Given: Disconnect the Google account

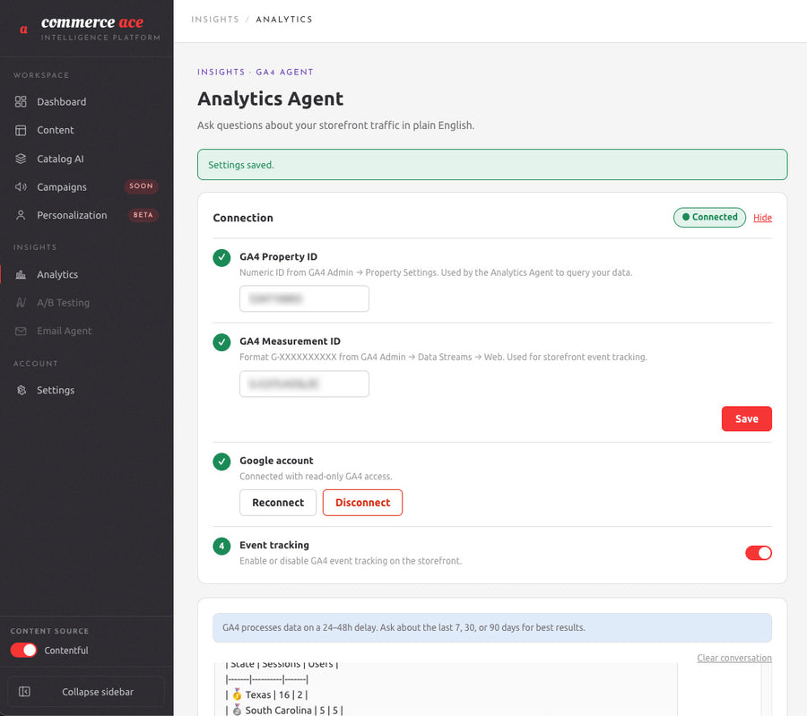Looking at the screenshot, I should click(x=362, y=503).
